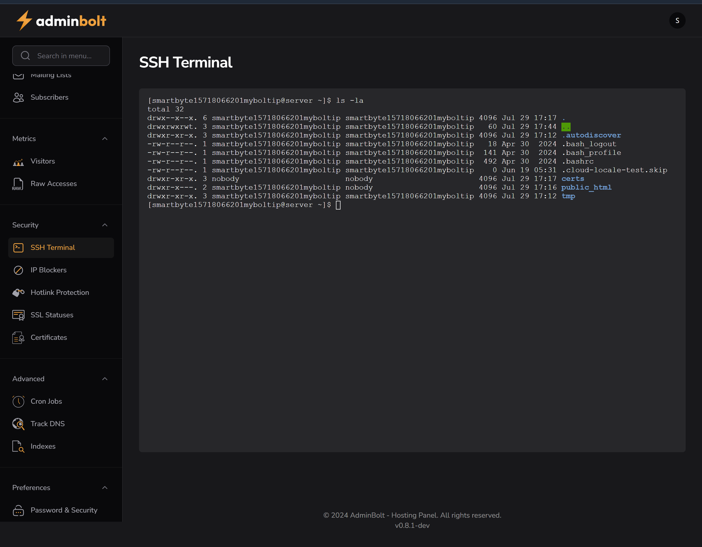Open Cron Jobs via the clock icon
The image size is (702, 547).
point(18,401)
